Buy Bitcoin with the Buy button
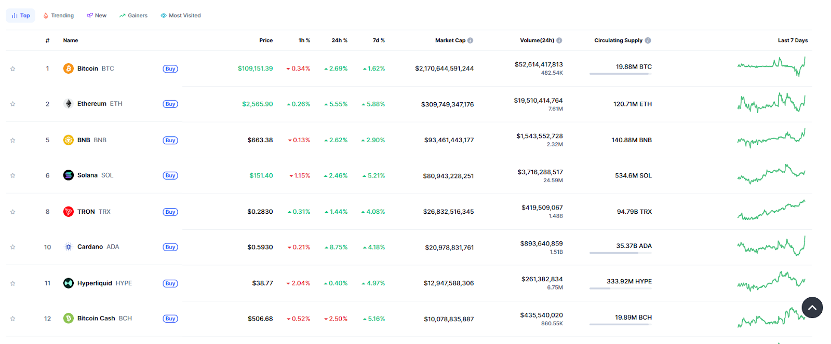This screenshot has width=831, height=344. (x=170, y=69)
